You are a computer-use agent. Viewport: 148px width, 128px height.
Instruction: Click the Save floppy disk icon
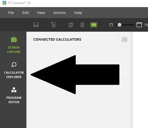[x=36, y=25]
